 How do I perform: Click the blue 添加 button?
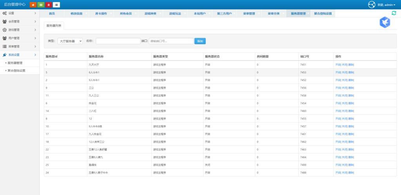coord(200,41)
